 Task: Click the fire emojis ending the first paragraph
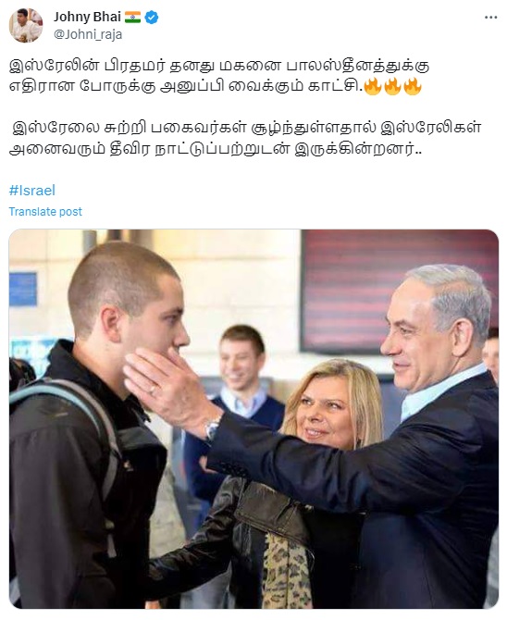(392, 86)
